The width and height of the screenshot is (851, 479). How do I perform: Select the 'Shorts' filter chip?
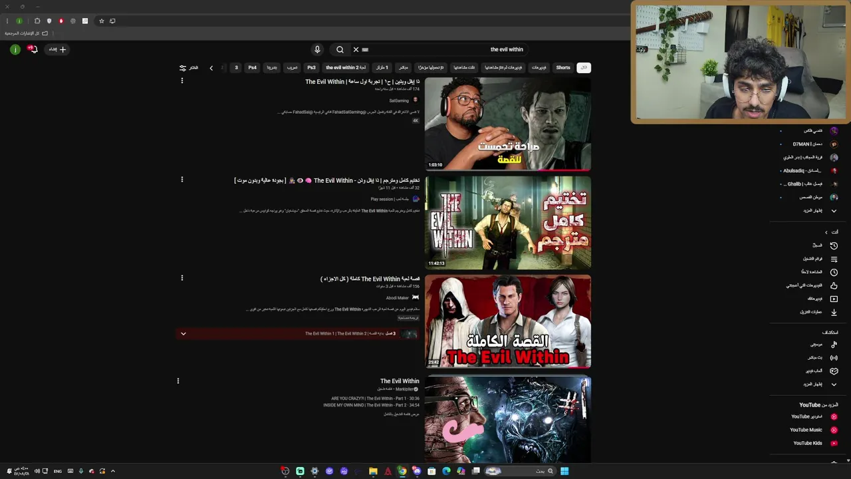(x=563, y=68)
